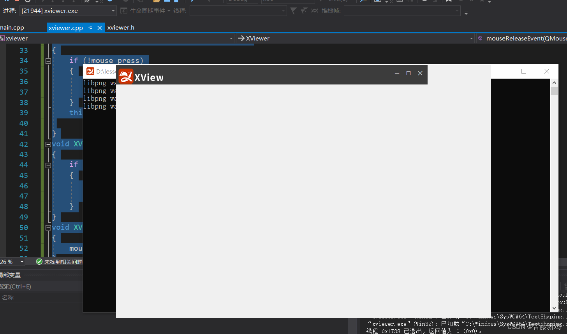Focus the 搜索(Ctrl+E) locals search box

pos(41,286)
